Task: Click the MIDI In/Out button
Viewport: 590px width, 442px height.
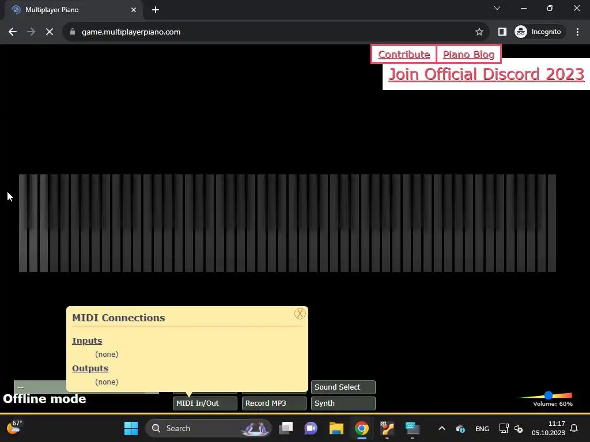Action: 205,403
